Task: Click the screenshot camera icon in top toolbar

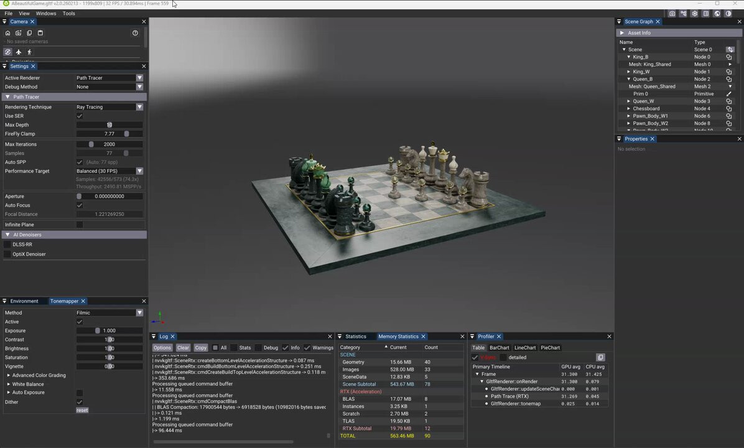Action: coord(672,14)
